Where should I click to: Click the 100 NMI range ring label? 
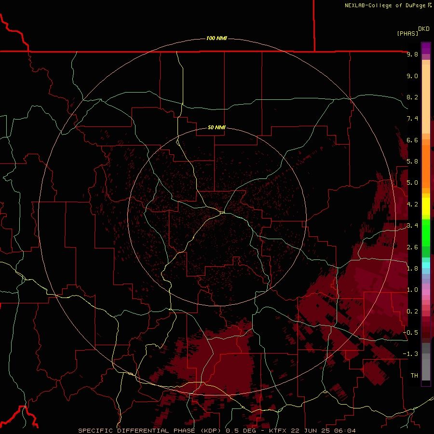217,38
